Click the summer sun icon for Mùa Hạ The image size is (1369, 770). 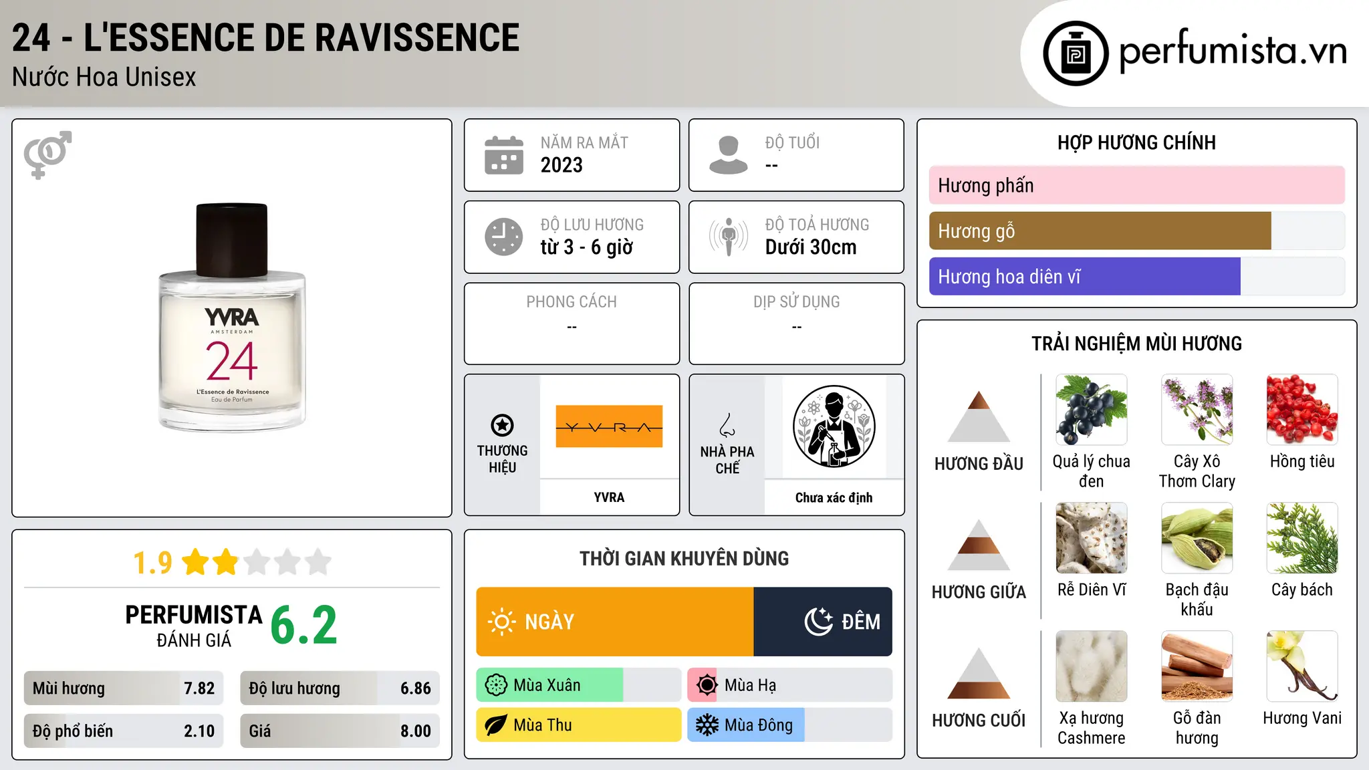707,685
